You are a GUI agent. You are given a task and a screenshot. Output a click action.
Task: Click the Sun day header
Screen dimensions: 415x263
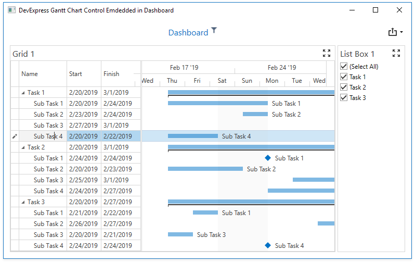247,81
